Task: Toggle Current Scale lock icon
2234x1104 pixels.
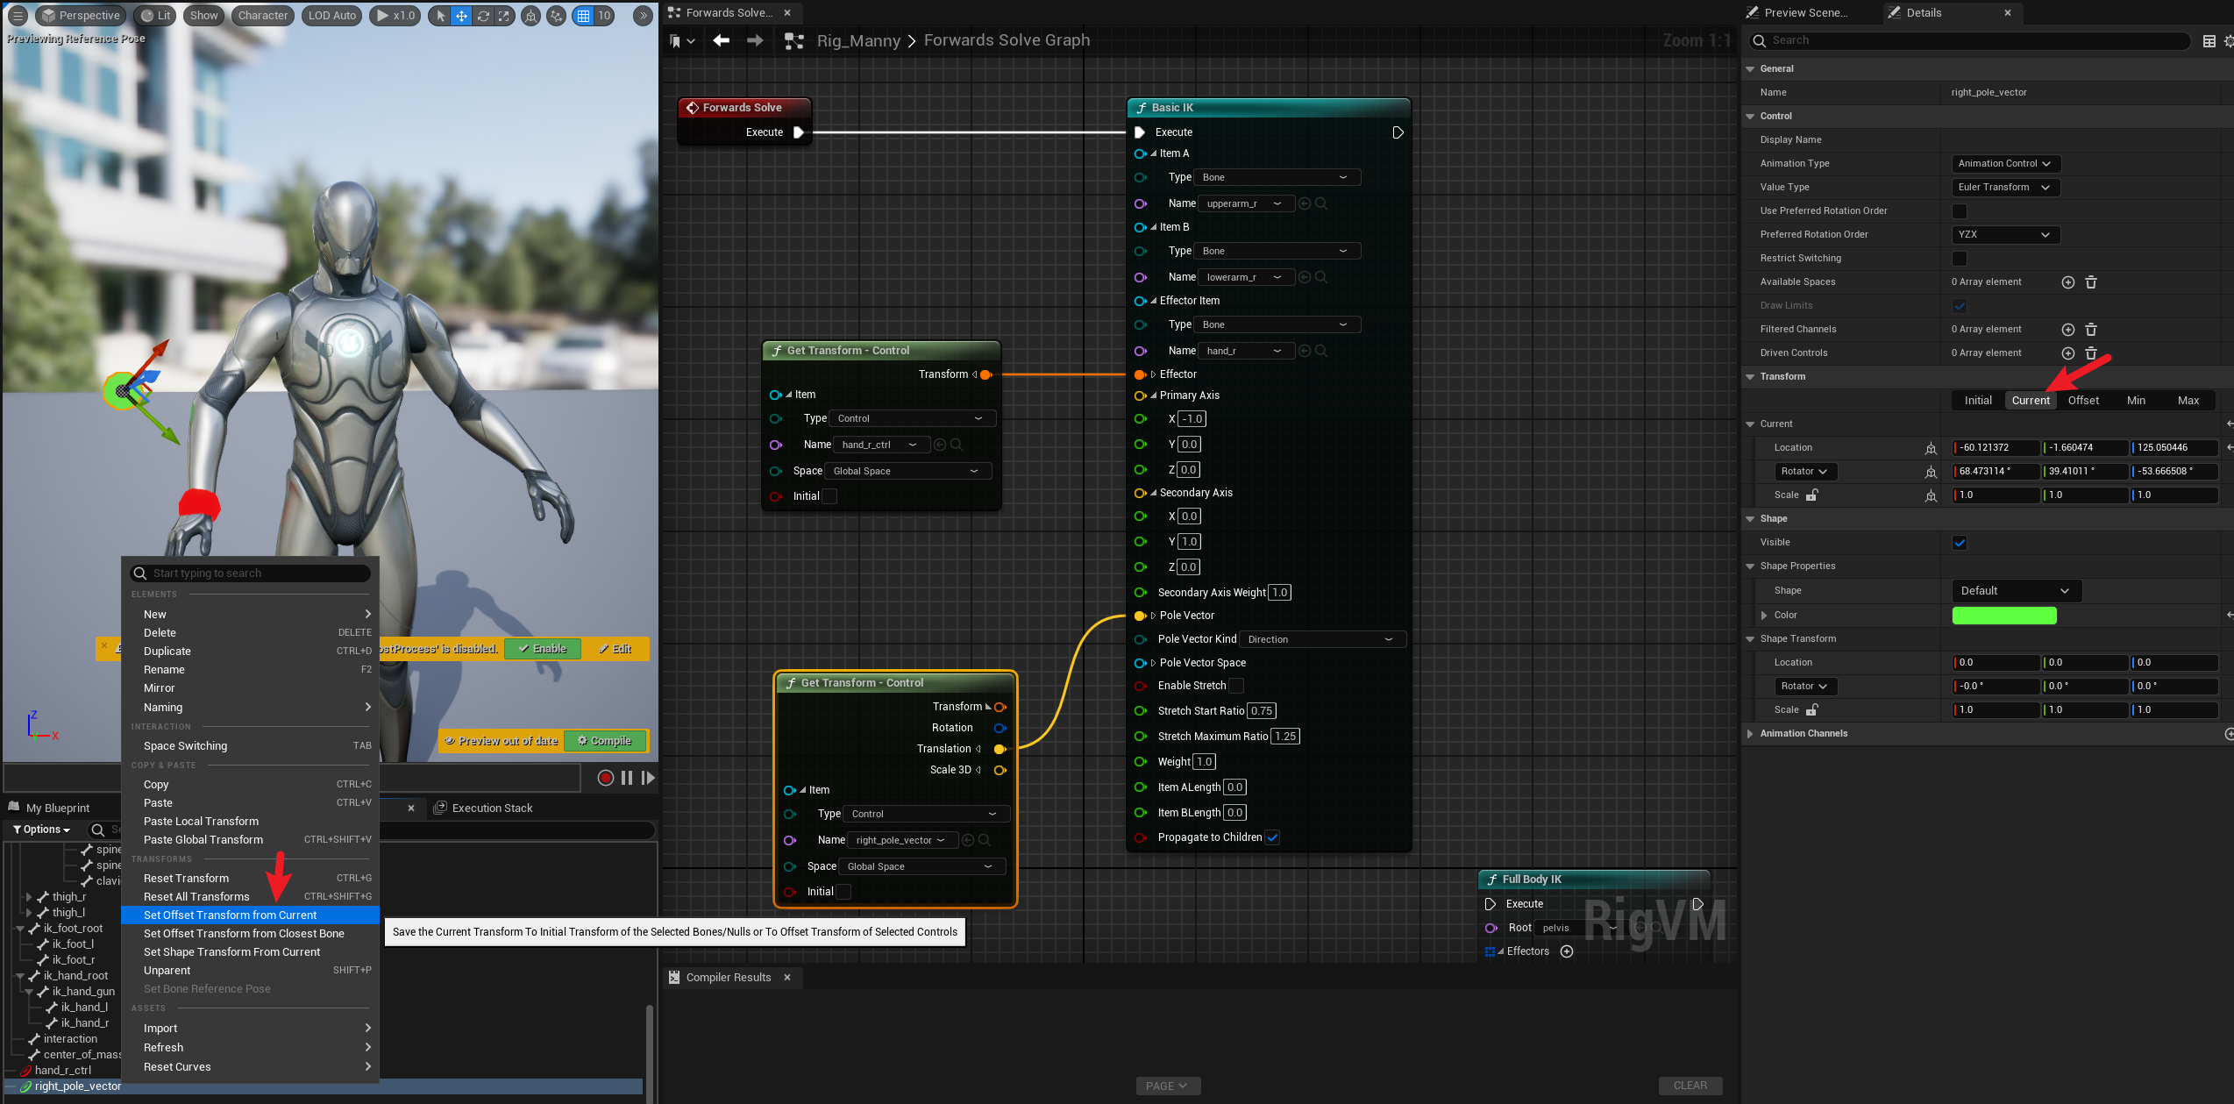Action: click(x=1812, y=495)
